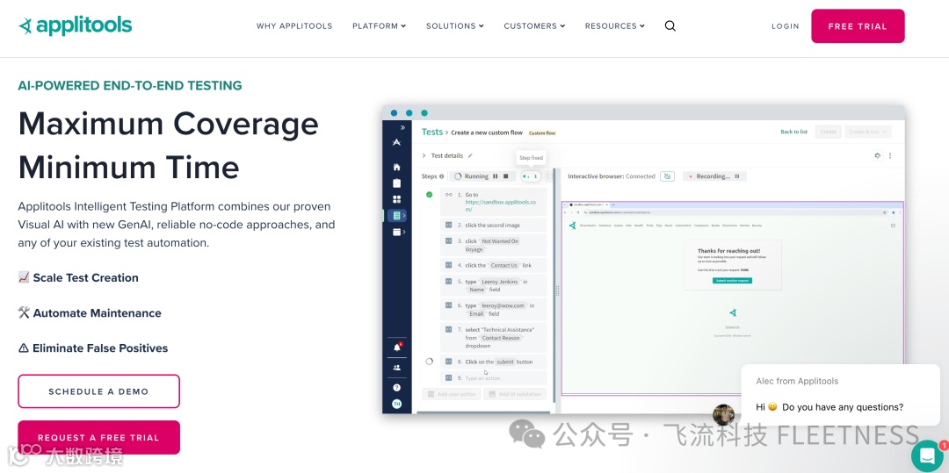Viewport: 949px width, 473px height.
Task: Open Why Applitools page
Action: [x=294, y=26]
